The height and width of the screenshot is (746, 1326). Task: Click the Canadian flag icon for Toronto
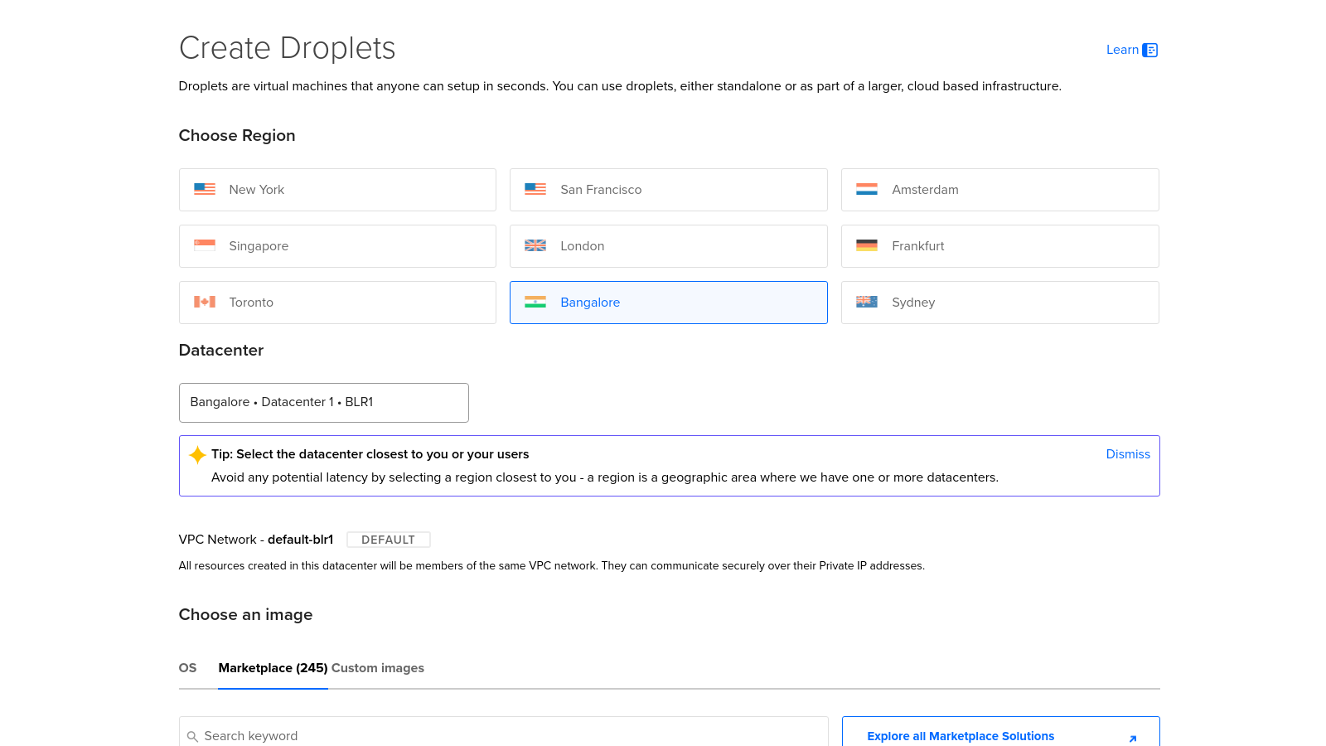[x=205, y=302]
